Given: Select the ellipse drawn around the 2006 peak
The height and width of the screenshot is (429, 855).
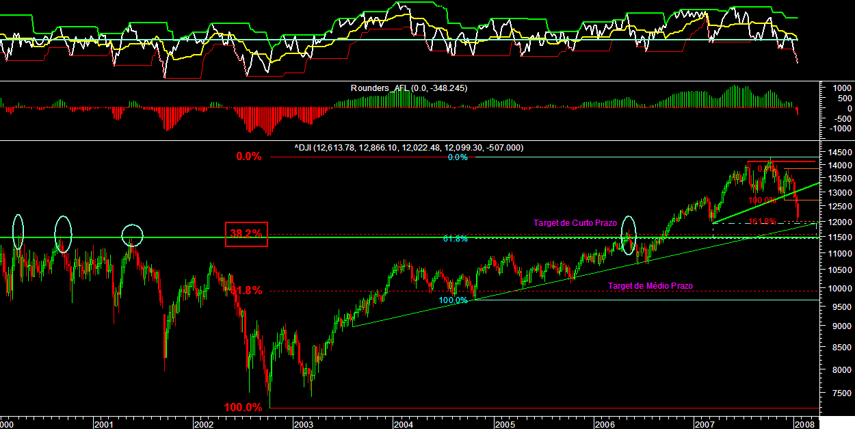Looking at the screenshot, I should [629, 236].
